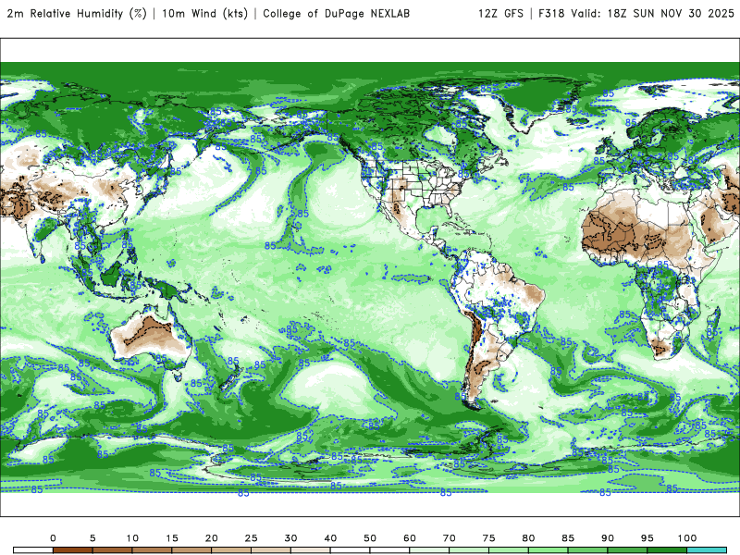The width and height of the screenshot is (740, 555).
Task: Click the "10m Wind (kts)" header label
Action: click(204, 14)
